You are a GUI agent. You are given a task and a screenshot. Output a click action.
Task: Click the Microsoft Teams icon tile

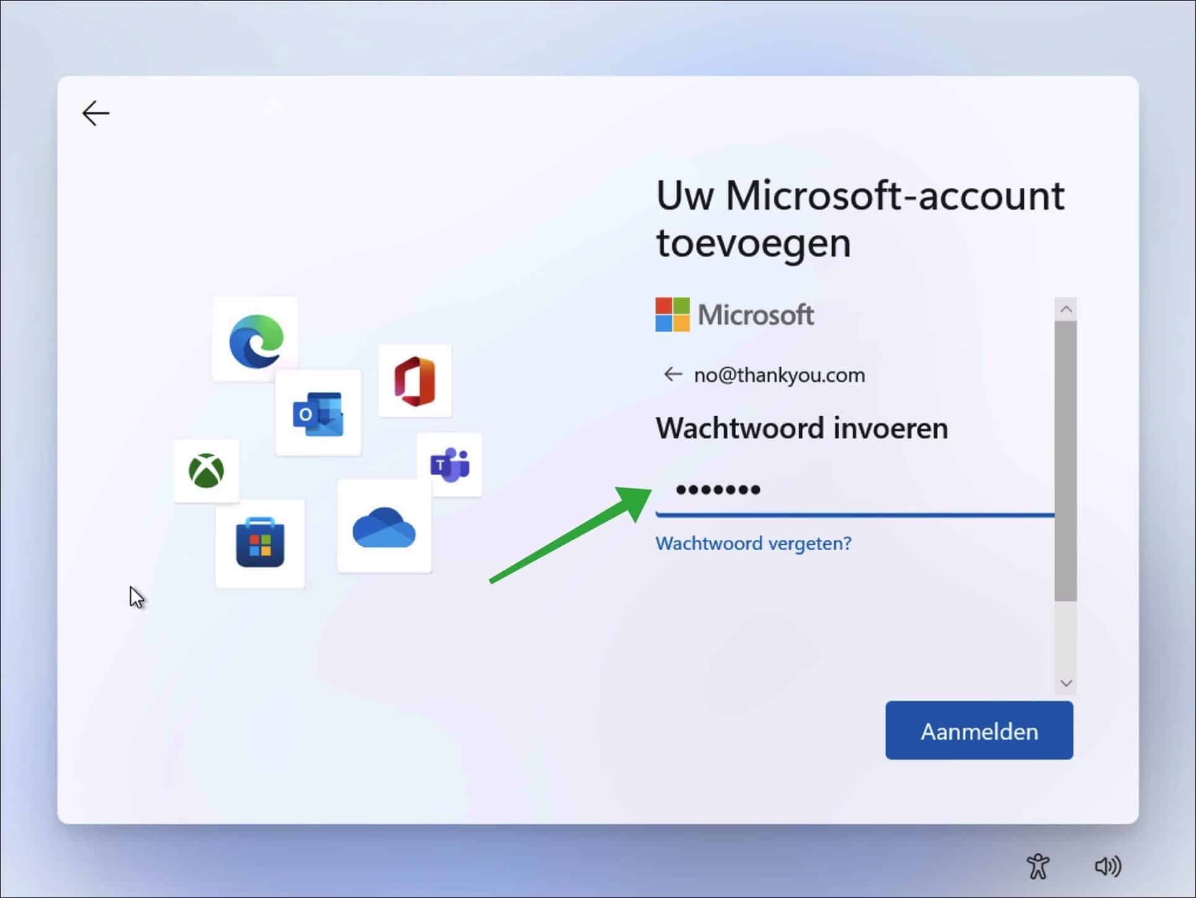coord(450,464)
